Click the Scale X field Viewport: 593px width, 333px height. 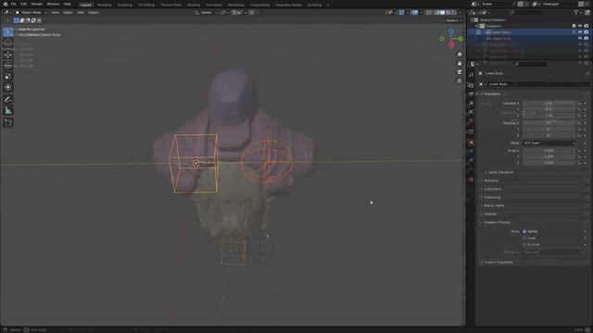coord(549,151)
